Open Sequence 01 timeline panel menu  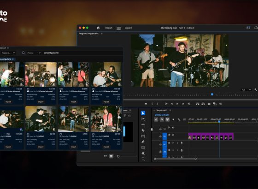coord(170,110)
